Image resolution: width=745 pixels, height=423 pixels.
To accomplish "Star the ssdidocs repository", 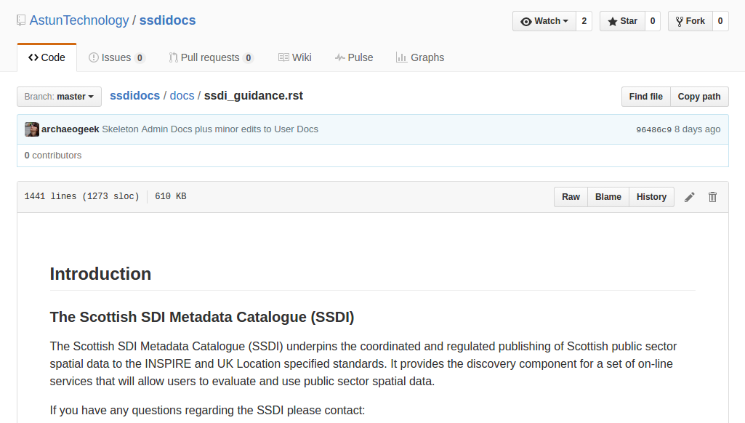I will click(x=622, y=21).
